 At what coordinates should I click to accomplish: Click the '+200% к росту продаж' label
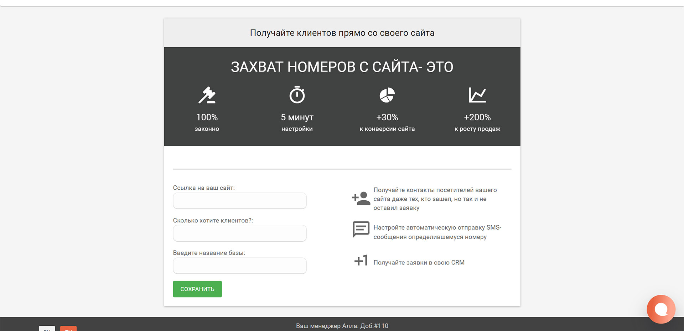tap(477, 122)
